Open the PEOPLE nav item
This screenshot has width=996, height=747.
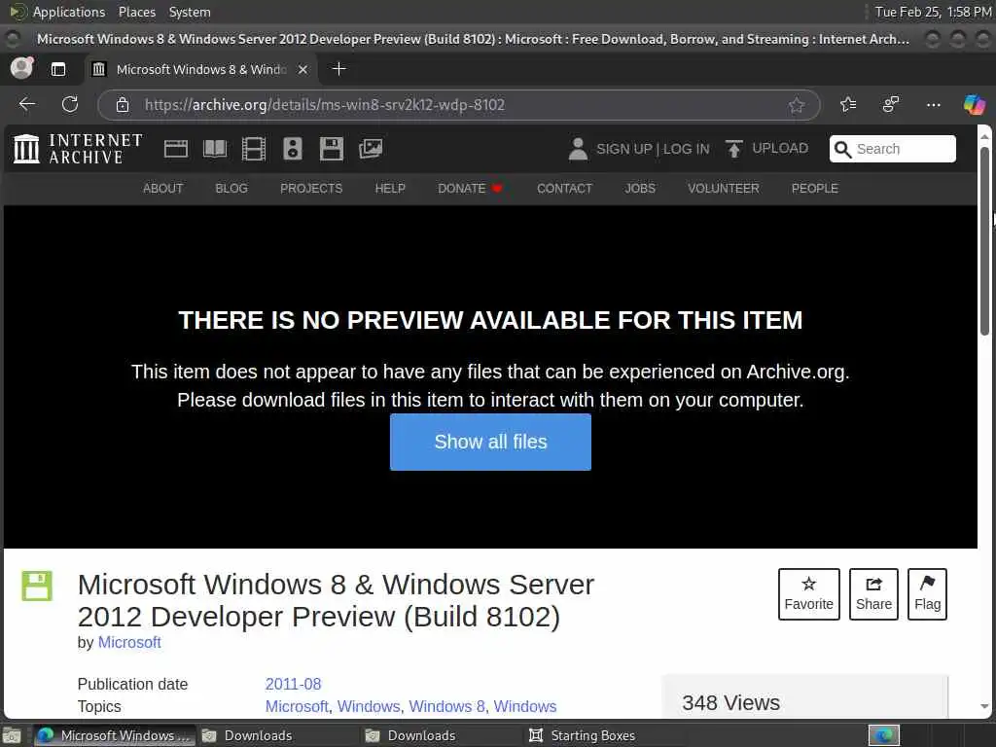point(814,189)
